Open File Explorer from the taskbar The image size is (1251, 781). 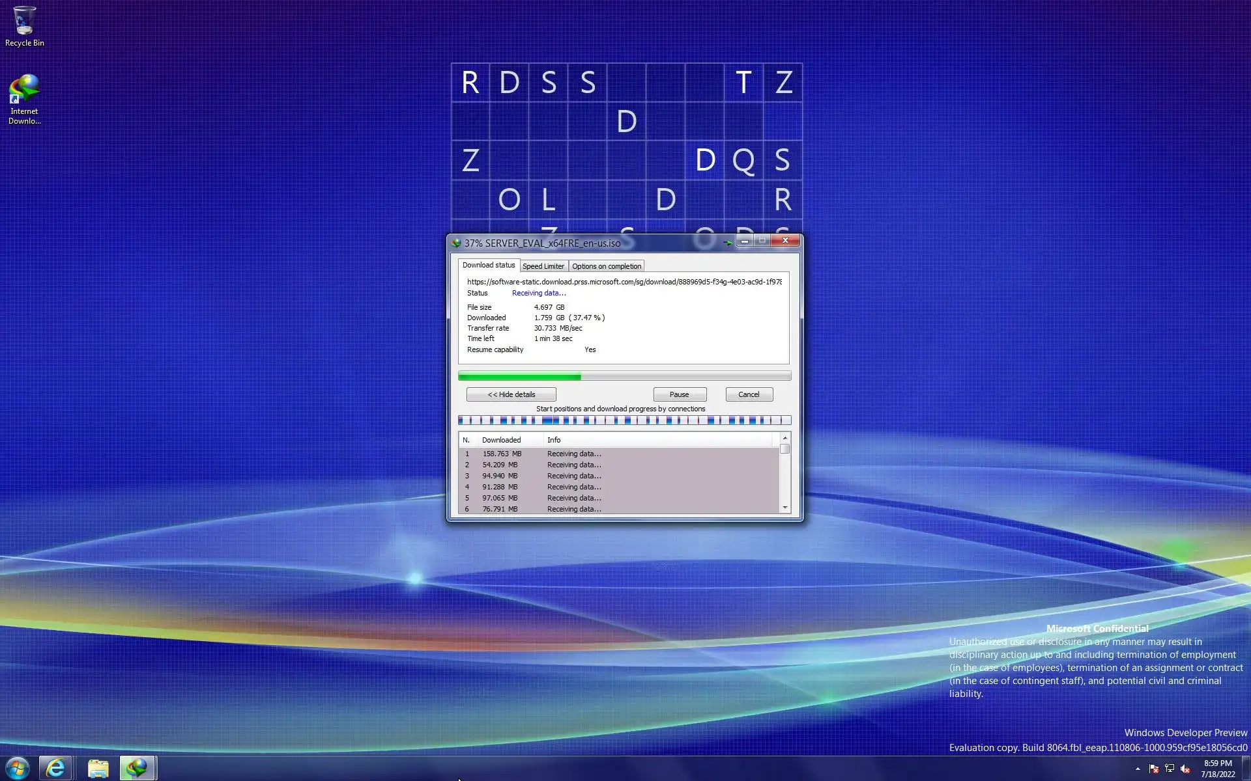[98, 769]
